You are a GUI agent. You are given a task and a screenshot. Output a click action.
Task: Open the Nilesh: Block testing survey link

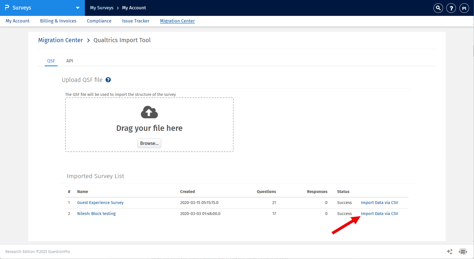pyautogui.click(x=96, y=214)
